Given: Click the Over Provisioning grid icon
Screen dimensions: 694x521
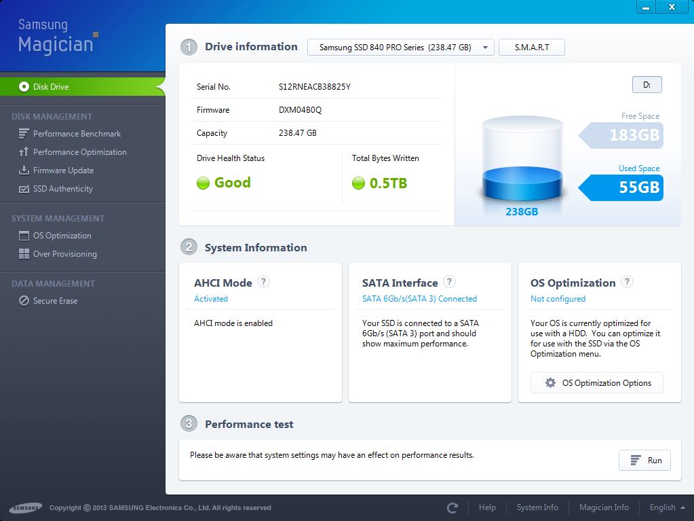Looking at the screenshot, I should [24, 254].
